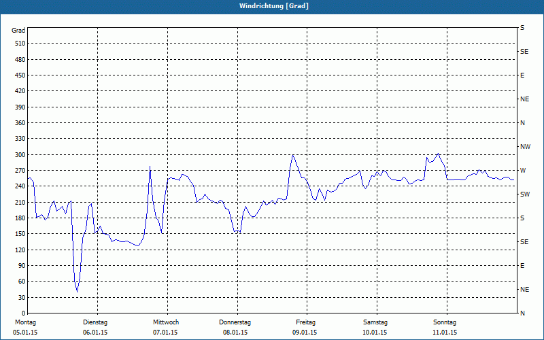544x340 pixels.
Task: Click the Samstag day label
Action: point(375,322)
